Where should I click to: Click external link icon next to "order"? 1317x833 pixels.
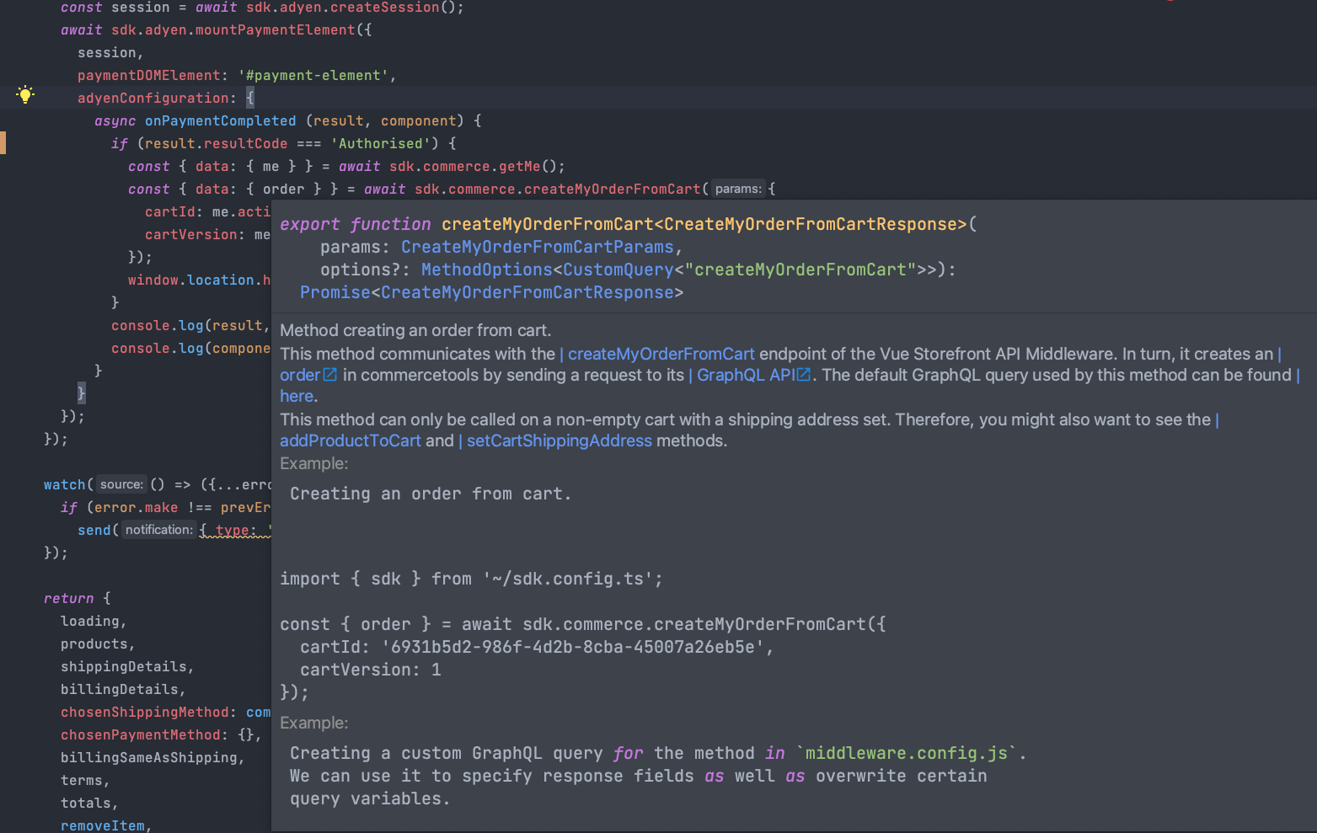pyautogui.click(x=330, y=375)
